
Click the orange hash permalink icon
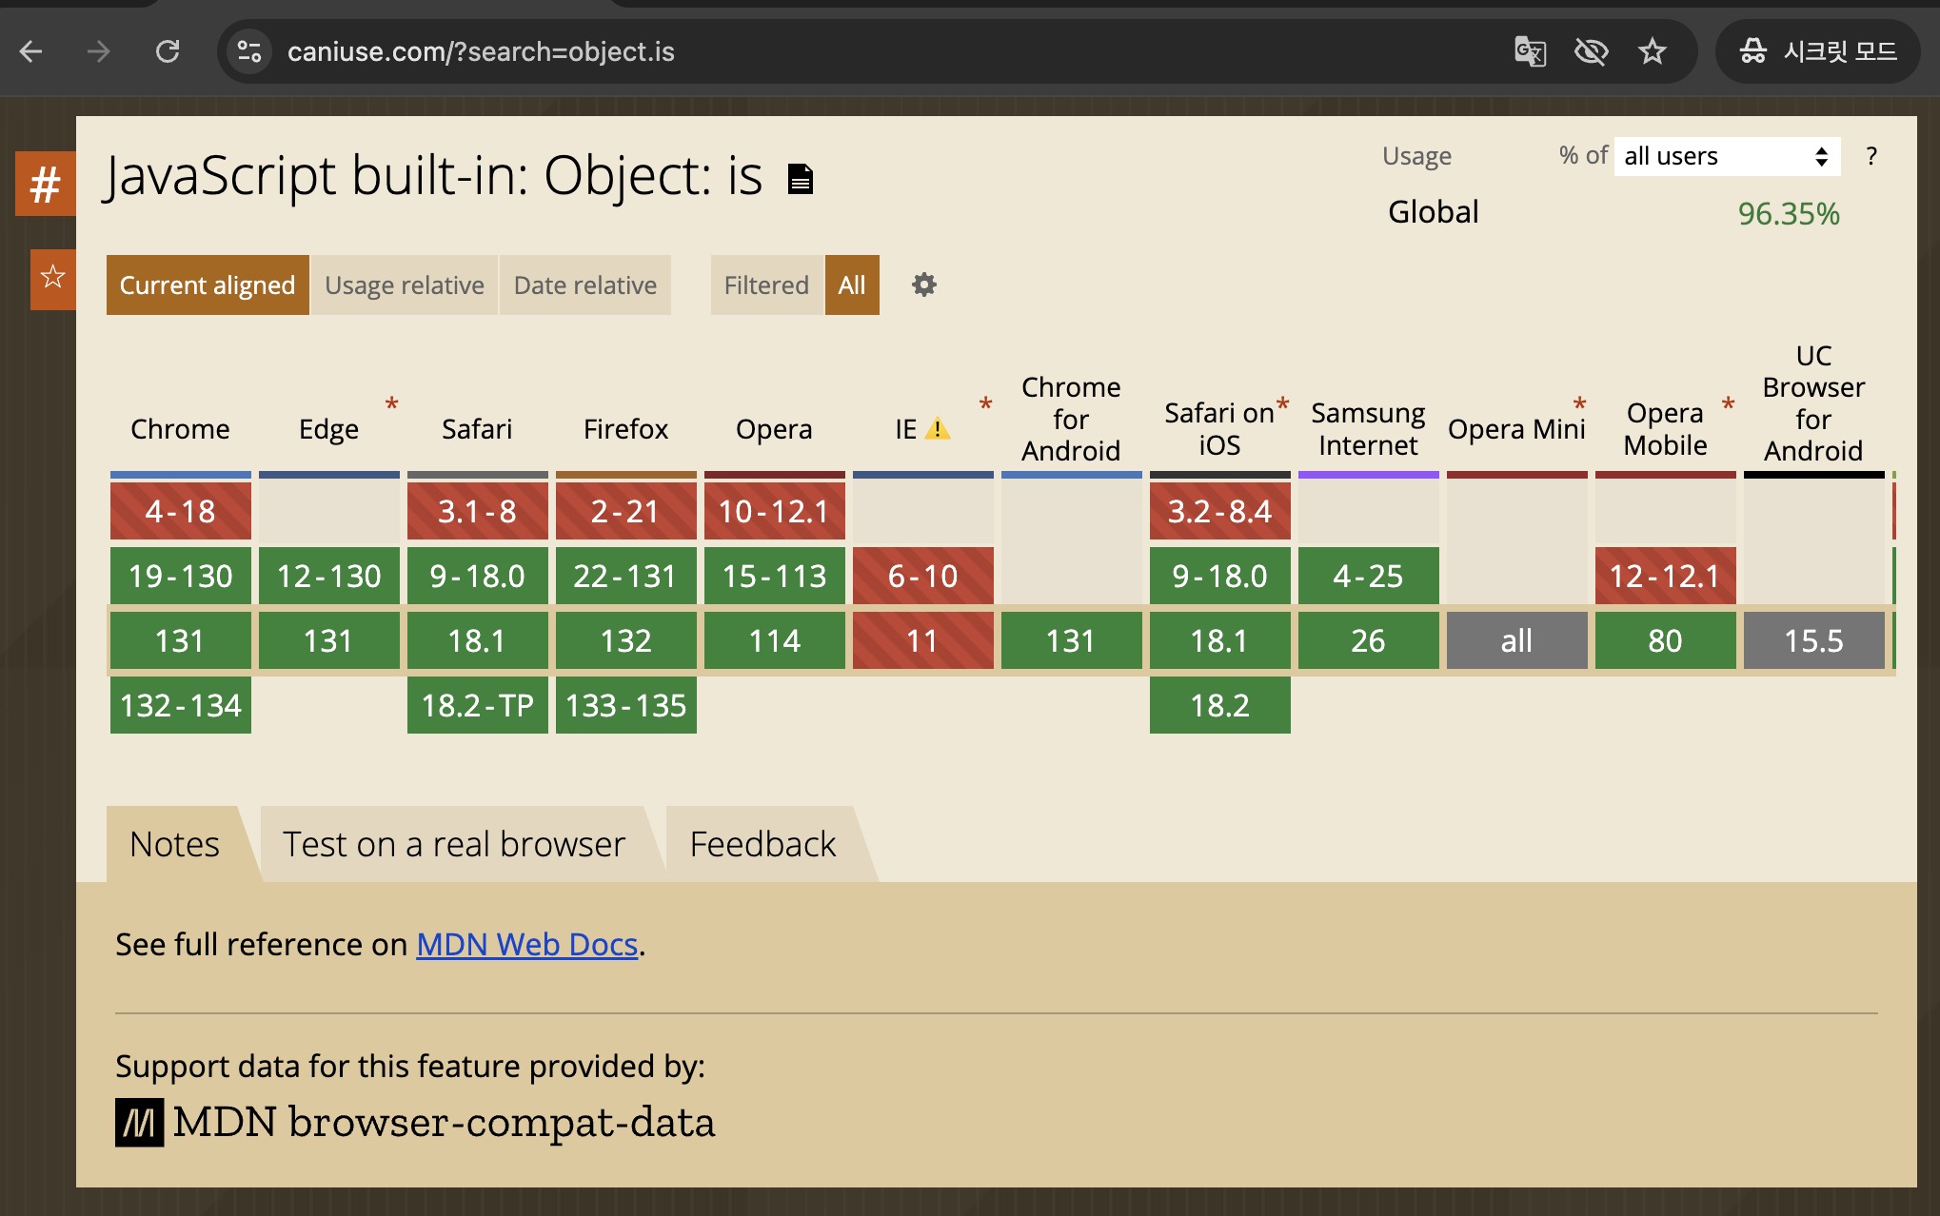coord(46,184)
